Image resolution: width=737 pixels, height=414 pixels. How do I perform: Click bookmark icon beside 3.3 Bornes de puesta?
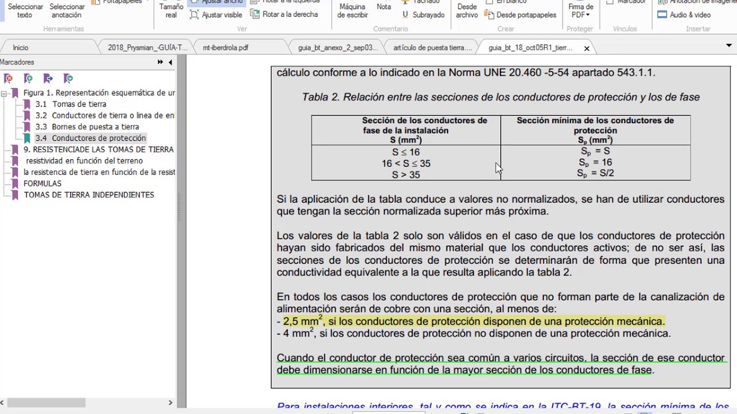pyautogui.click(x=27, y=127)
